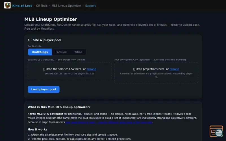Select DraftKings as the contest site
The image size is (226, 141).
point(40,52)
